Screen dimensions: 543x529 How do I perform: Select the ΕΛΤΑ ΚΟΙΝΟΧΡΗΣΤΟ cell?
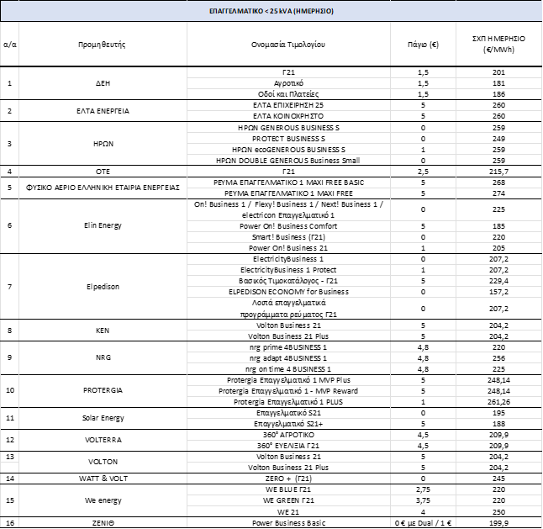point(288,116)
